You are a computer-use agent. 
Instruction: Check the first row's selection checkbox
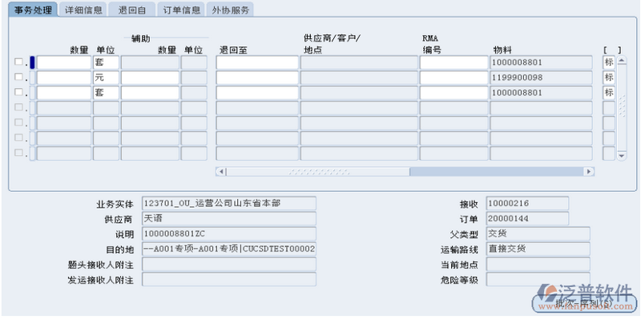(x=18, y=62)
